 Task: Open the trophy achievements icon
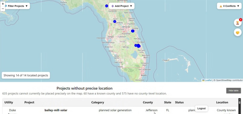[238, 23]
